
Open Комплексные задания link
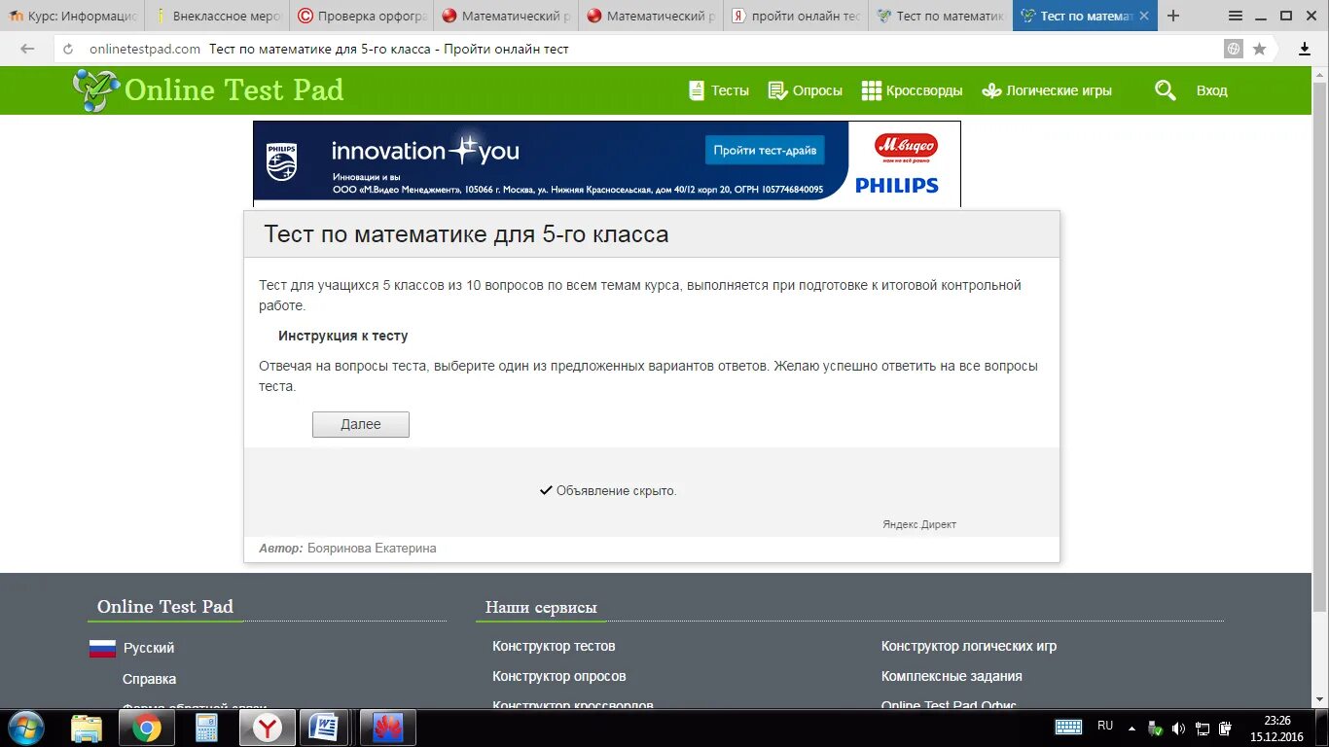[x=952, y=676]
